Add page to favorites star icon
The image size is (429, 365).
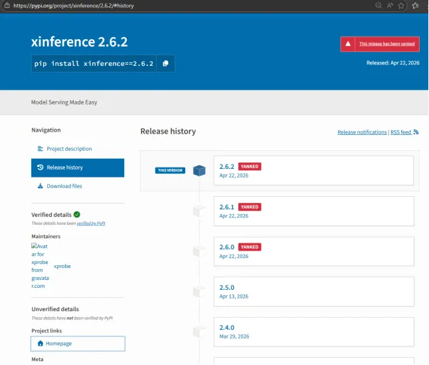401,5
